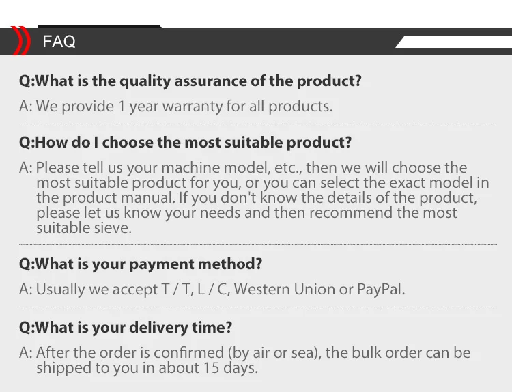Click the 'Please tell us your machine model' line
512x392 pixels.
point(243,167)
